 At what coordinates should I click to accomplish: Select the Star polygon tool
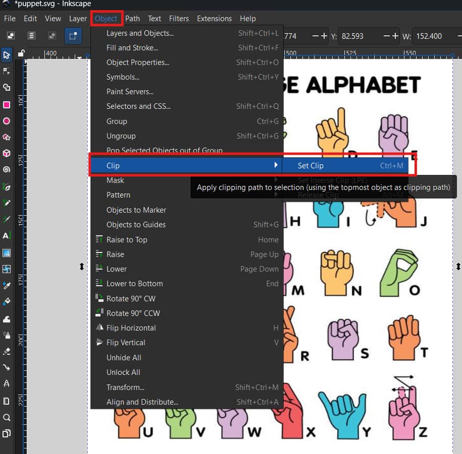pos(7,137)
